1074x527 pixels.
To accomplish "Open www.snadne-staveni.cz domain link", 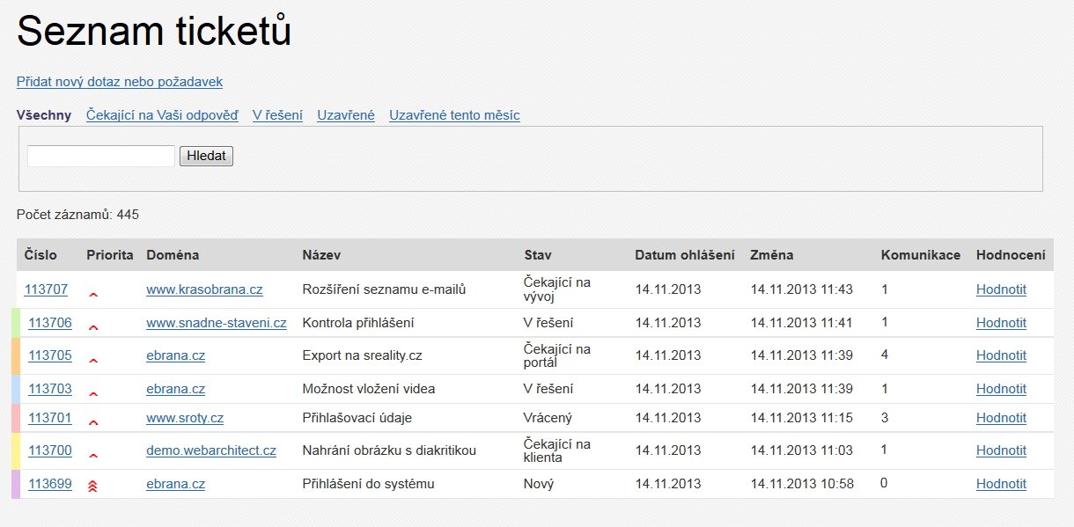I will pyautogui.click(x=217, y=323).
